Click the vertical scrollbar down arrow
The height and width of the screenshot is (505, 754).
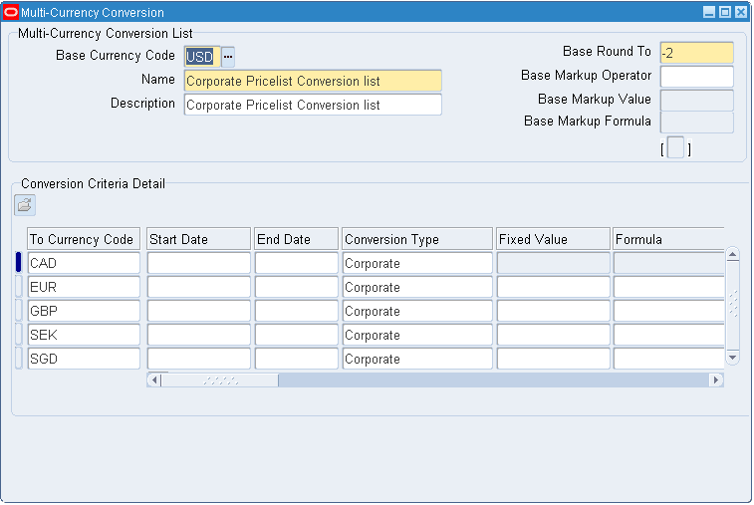(732, 358)
